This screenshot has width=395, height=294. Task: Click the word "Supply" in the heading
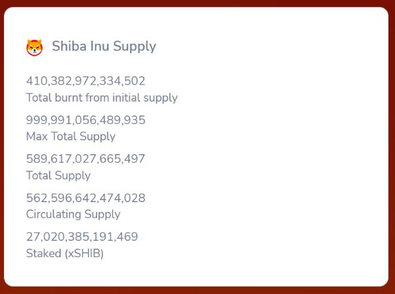click(135, 47)
